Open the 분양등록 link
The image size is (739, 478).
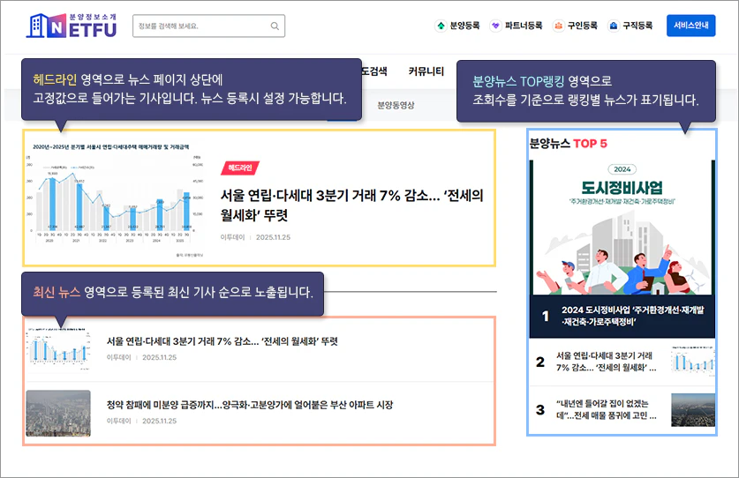pyautogui.click(x=464, y=26)
